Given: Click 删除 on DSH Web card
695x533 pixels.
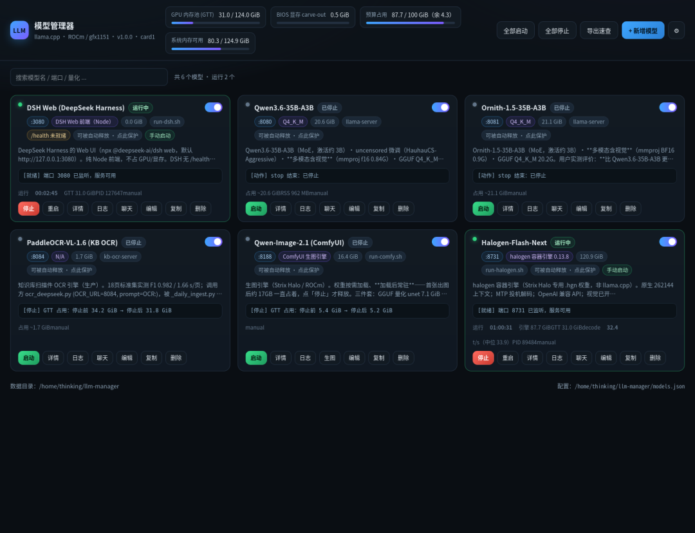Looking at the screenshot, I should pyautogui.click(x=201, y=209).
